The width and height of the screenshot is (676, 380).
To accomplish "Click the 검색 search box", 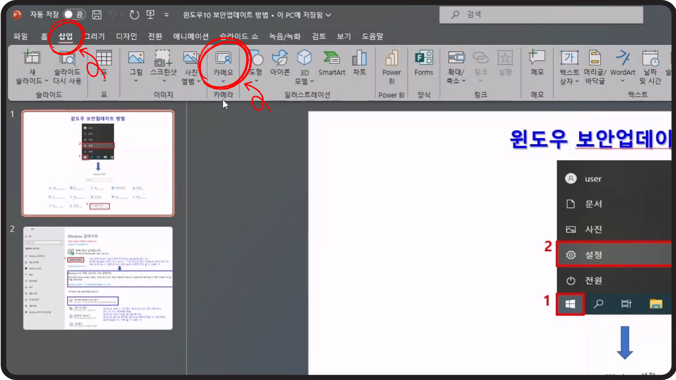I will pyautogui.click(x=541, y=14).
